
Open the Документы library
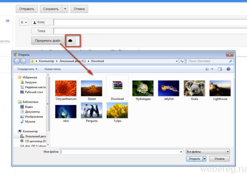point(30,111)
